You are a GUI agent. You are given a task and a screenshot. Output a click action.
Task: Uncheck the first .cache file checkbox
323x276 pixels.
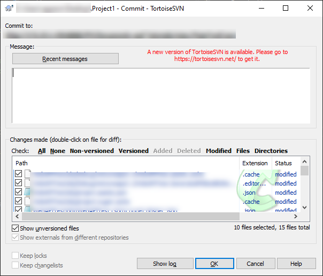click(x=18, y=174)
